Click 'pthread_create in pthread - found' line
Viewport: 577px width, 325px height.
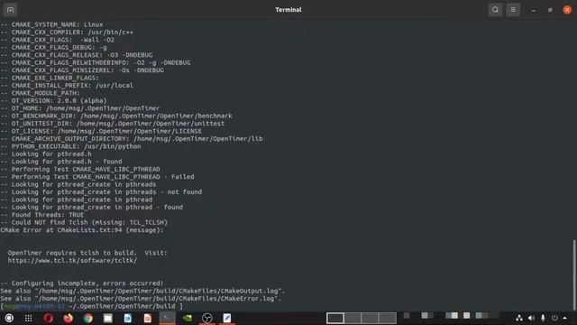coord(92,208)
